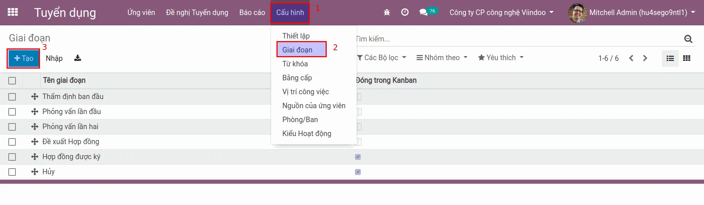Toggle the select-all header checkbox
Viewport: 704px width, 205px height.
pos(12,80)
